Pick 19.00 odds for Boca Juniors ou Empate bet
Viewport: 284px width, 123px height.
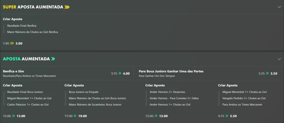point(82,116)
